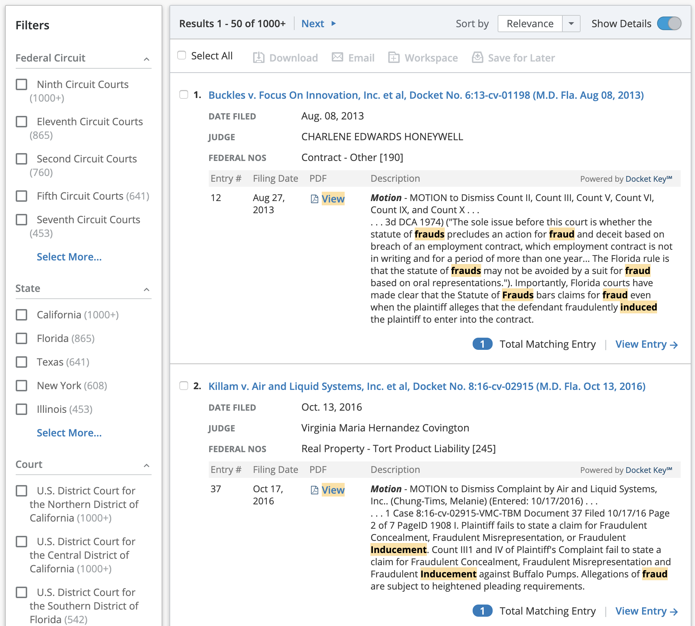Collapse the Court filter section
The width and height of the screenshot is (695, 626).
click(146, 465)
